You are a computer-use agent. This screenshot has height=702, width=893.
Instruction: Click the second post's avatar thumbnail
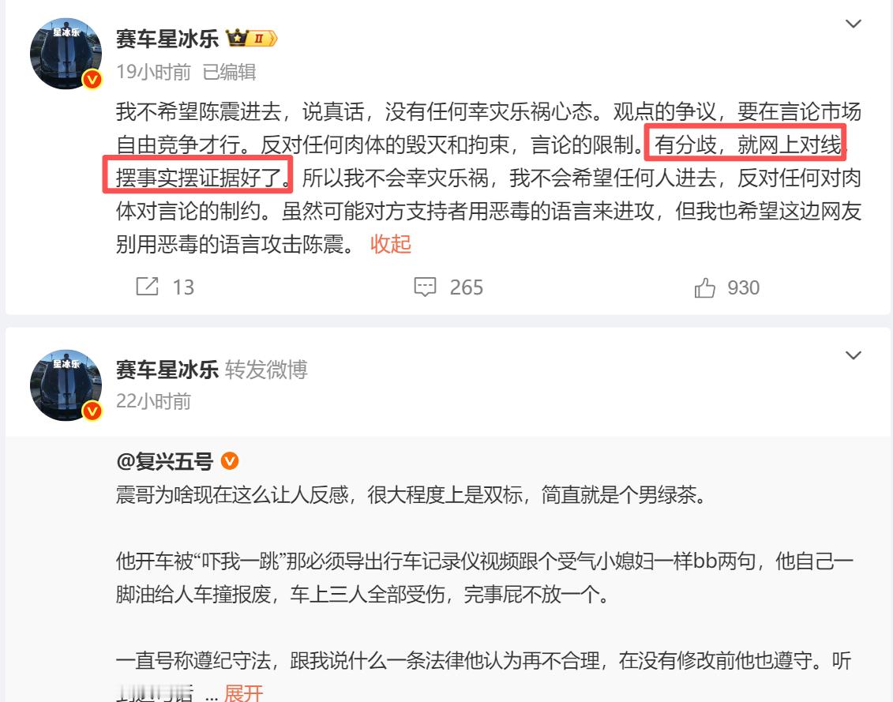click(66, 385)
